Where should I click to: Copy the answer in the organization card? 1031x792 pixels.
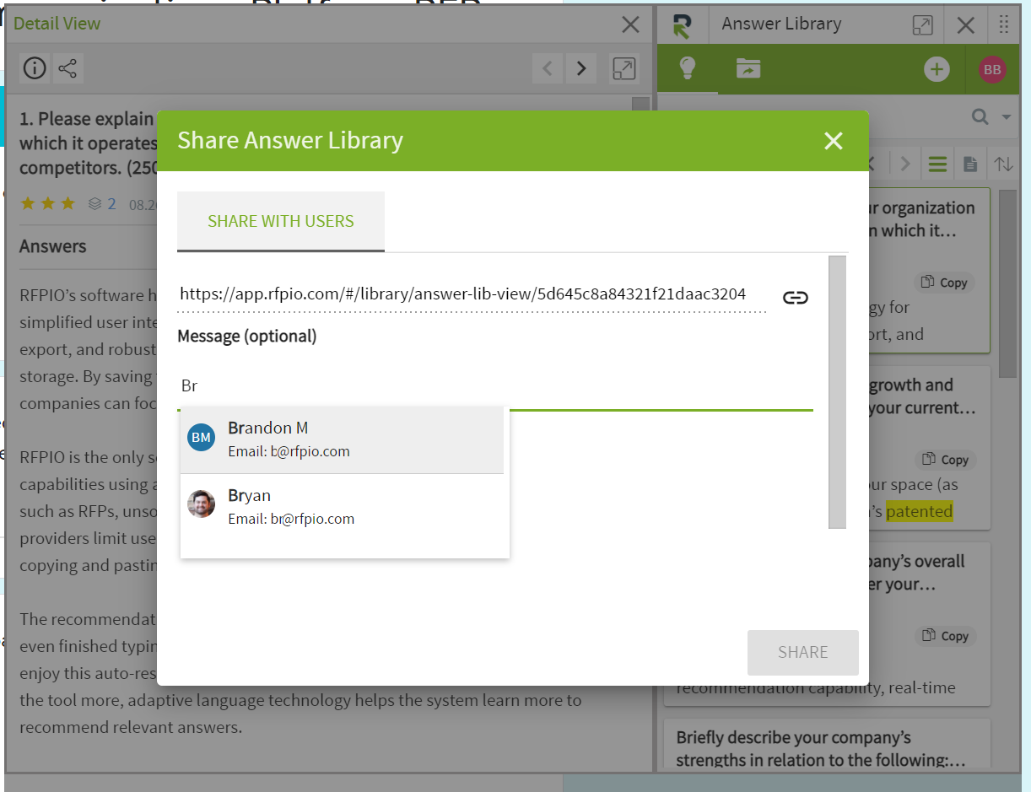tap(945, 283)
